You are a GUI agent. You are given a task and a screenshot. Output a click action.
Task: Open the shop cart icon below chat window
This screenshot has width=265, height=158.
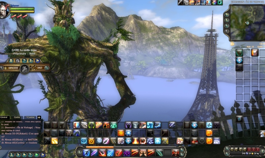(x=43, y=154)
